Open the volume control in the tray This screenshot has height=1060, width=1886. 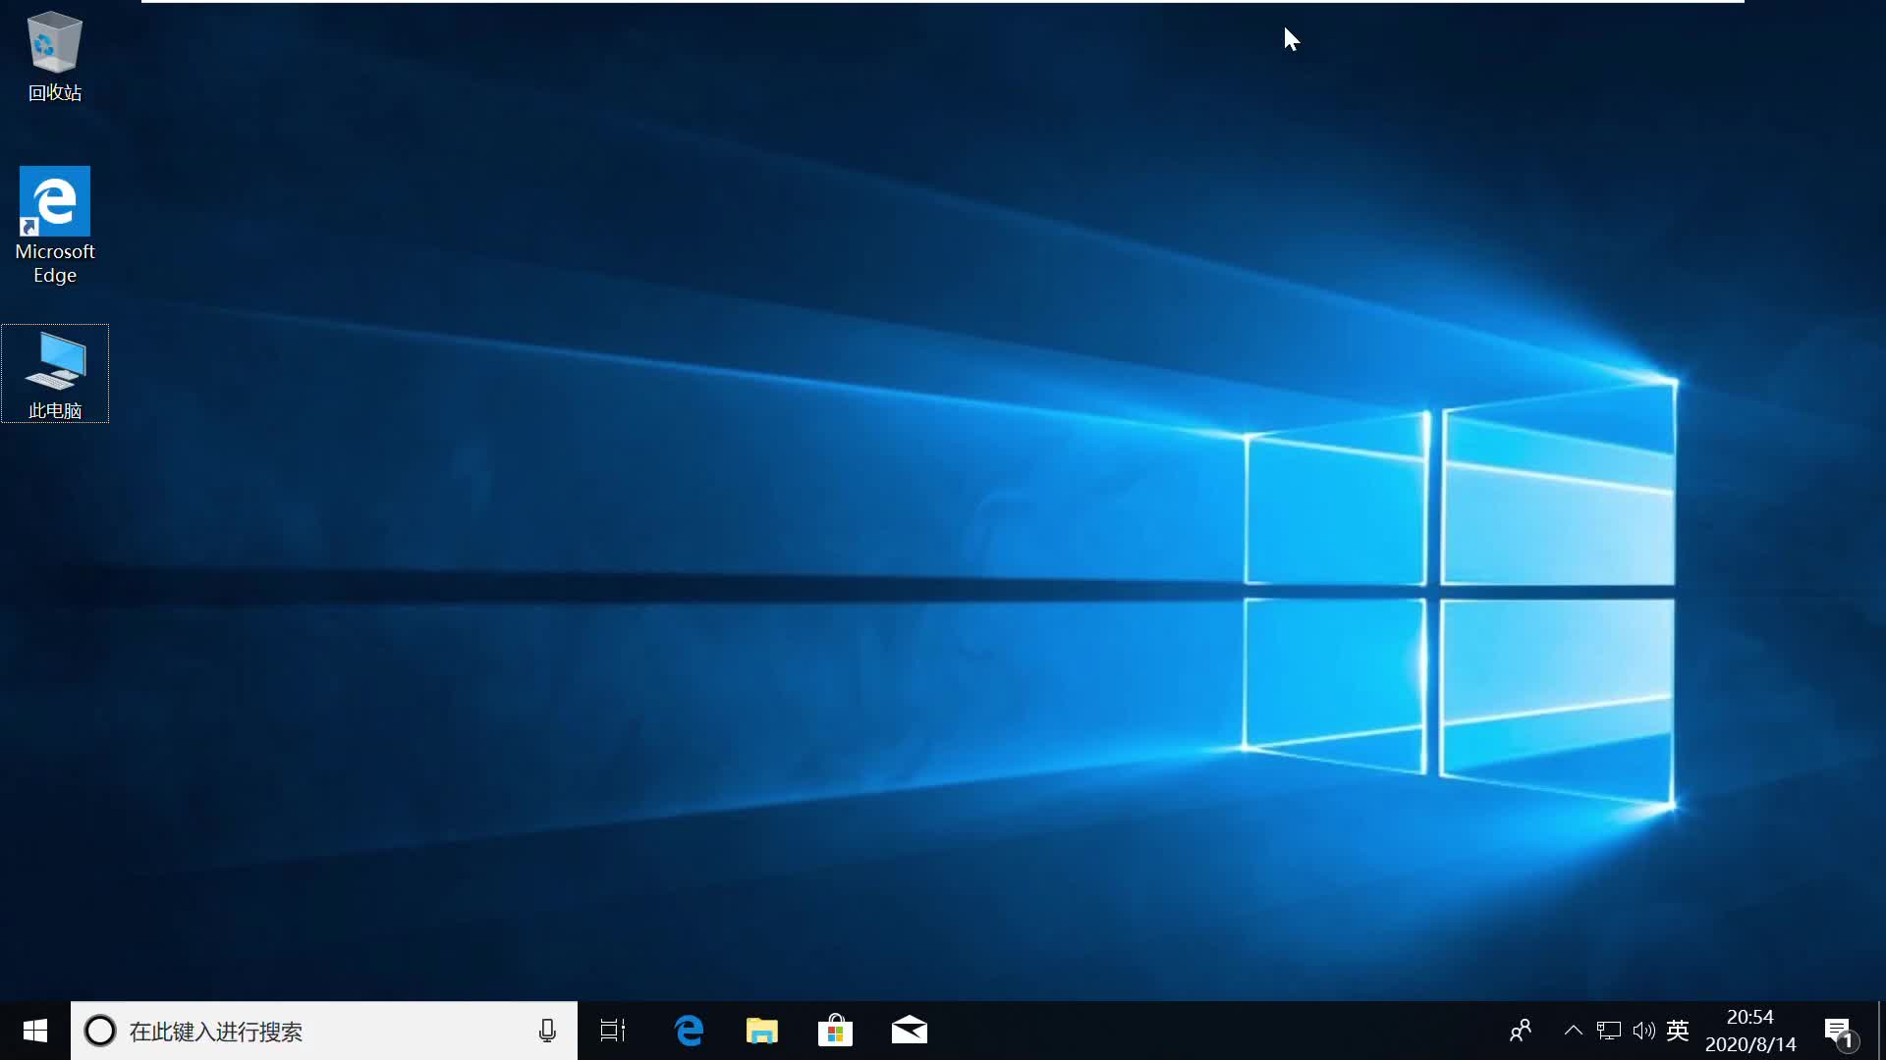coord(1643,1031)
